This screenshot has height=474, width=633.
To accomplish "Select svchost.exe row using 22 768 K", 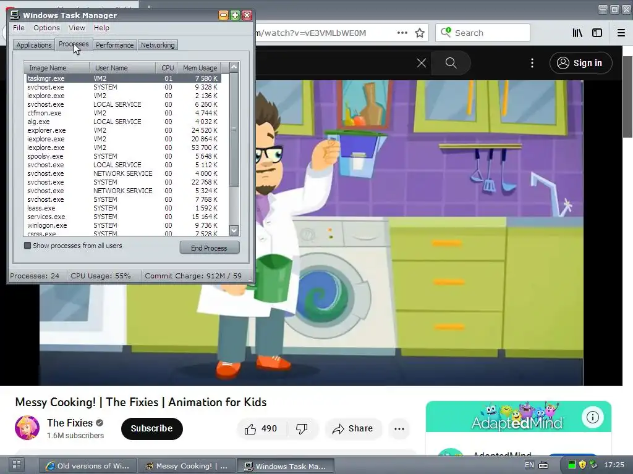I will [124, 183].
